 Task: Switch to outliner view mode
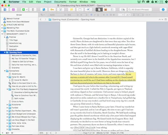[112, 10]
